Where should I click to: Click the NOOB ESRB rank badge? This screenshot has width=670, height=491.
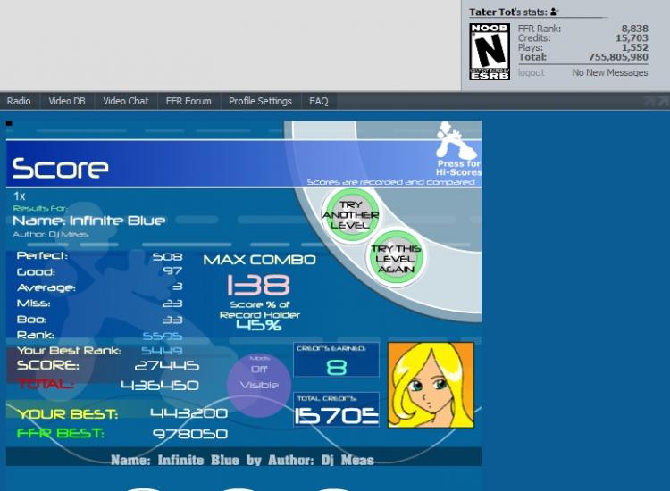(x=490, y=52)
